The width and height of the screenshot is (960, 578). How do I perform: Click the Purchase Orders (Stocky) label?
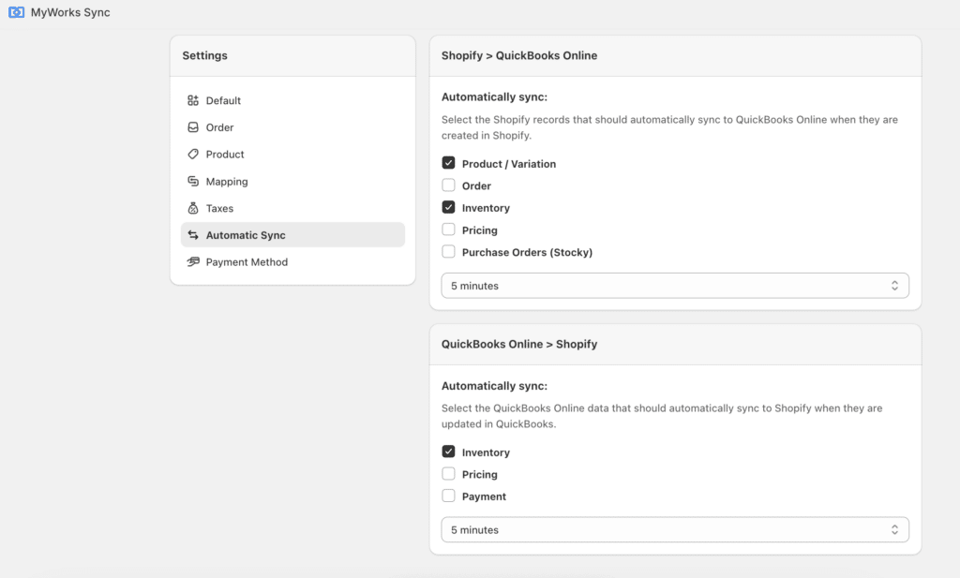pyautogui.click(x=527, y=252)
